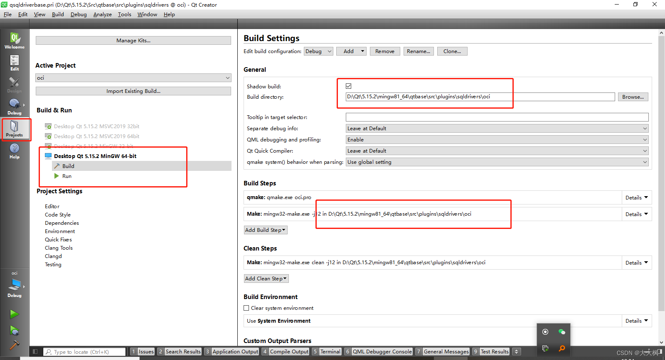Expand Details for the Make build step
The image size is (665, 360).
tap(636, 214)
